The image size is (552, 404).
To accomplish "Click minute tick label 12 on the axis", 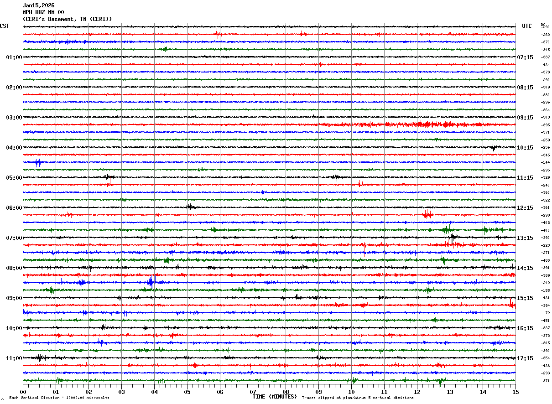I will click(x=417, y=392).
